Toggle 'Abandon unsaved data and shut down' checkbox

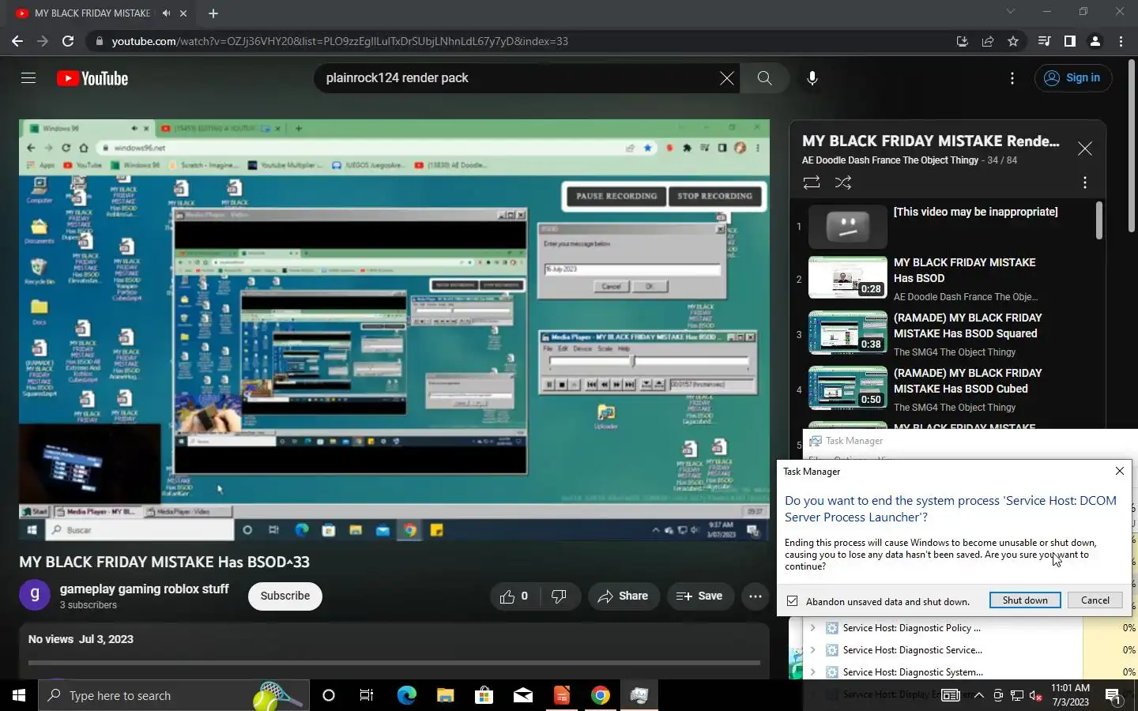(x=793, y=601)
